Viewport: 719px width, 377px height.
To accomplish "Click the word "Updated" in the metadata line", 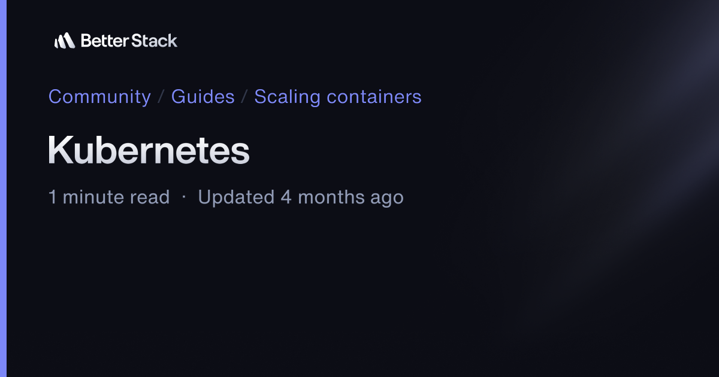I will pyautogui.click(x=236, y=197).
